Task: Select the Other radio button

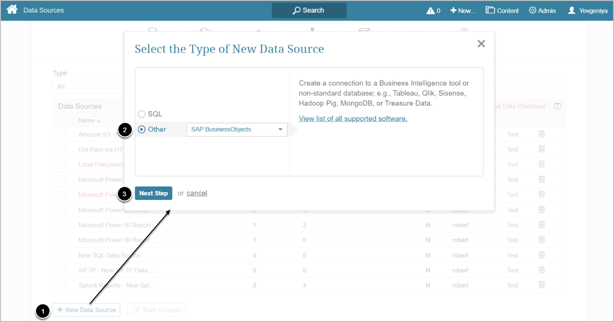Action: click(x=142, y=129)
